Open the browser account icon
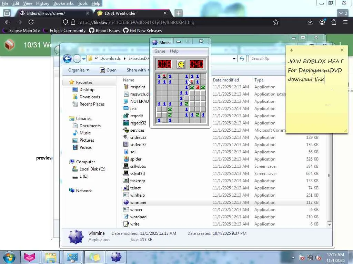This screenshot has width=353, height=264. (322, 22)
